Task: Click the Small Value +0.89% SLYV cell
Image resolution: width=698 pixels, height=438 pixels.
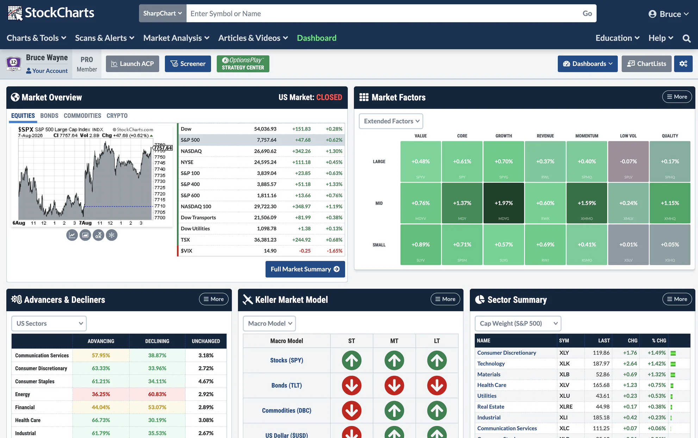Action: coord(420,245)
